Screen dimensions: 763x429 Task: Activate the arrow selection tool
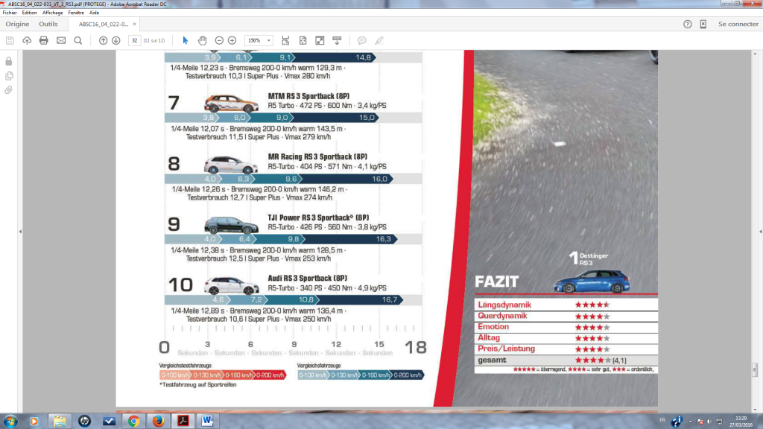(186, 40)
